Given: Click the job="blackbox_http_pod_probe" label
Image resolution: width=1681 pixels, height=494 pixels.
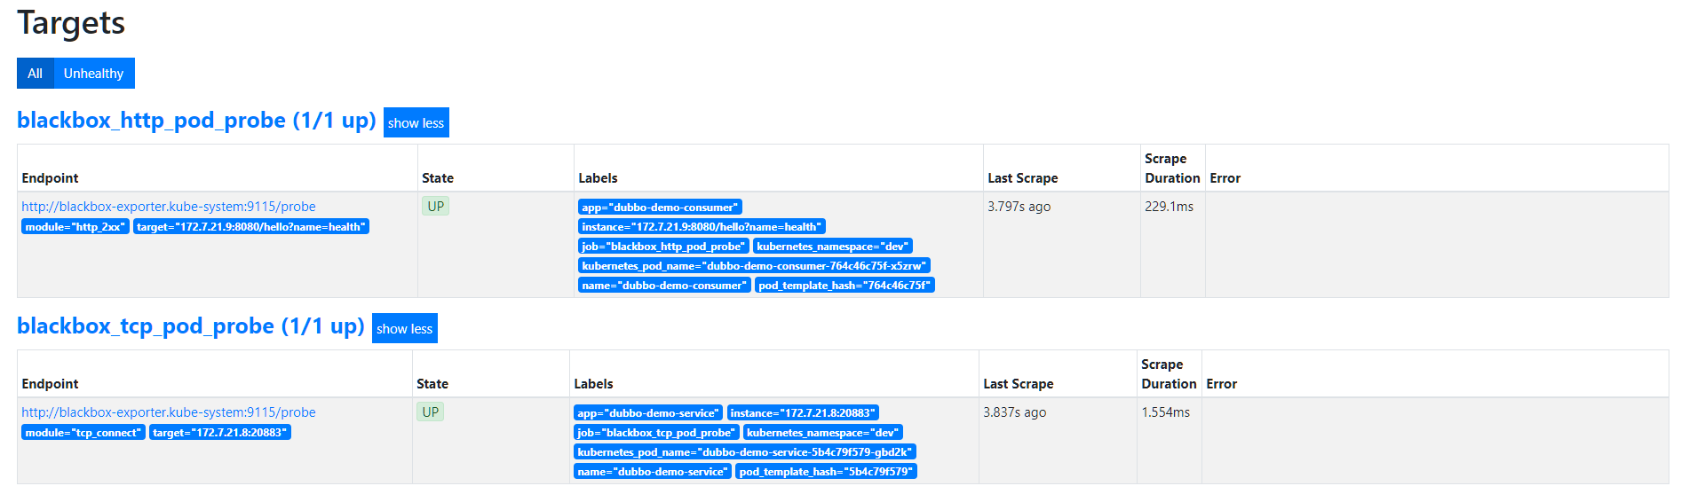Looking at the screenshot, I should pyautogui.click(x=663, y=247).
